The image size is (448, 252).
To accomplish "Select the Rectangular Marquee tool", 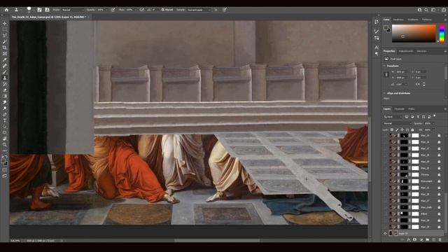I will (5, 29).
